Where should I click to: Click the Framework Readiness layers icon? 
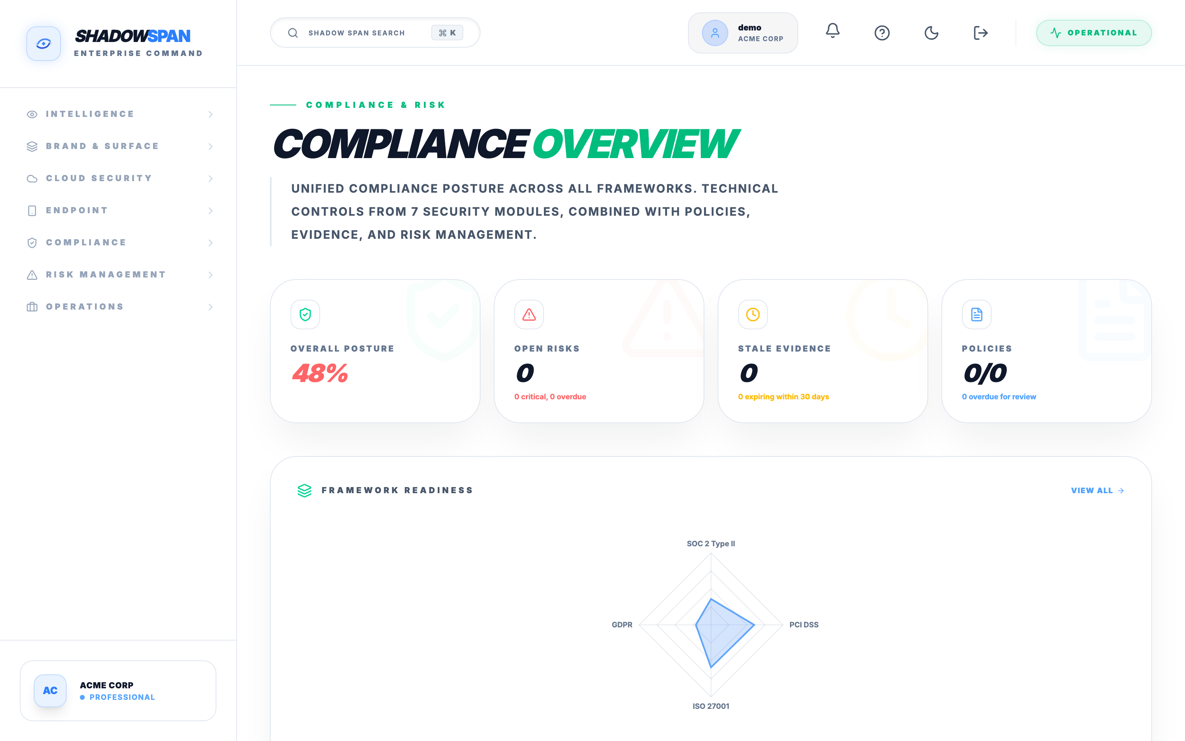(x=304, y=490)
